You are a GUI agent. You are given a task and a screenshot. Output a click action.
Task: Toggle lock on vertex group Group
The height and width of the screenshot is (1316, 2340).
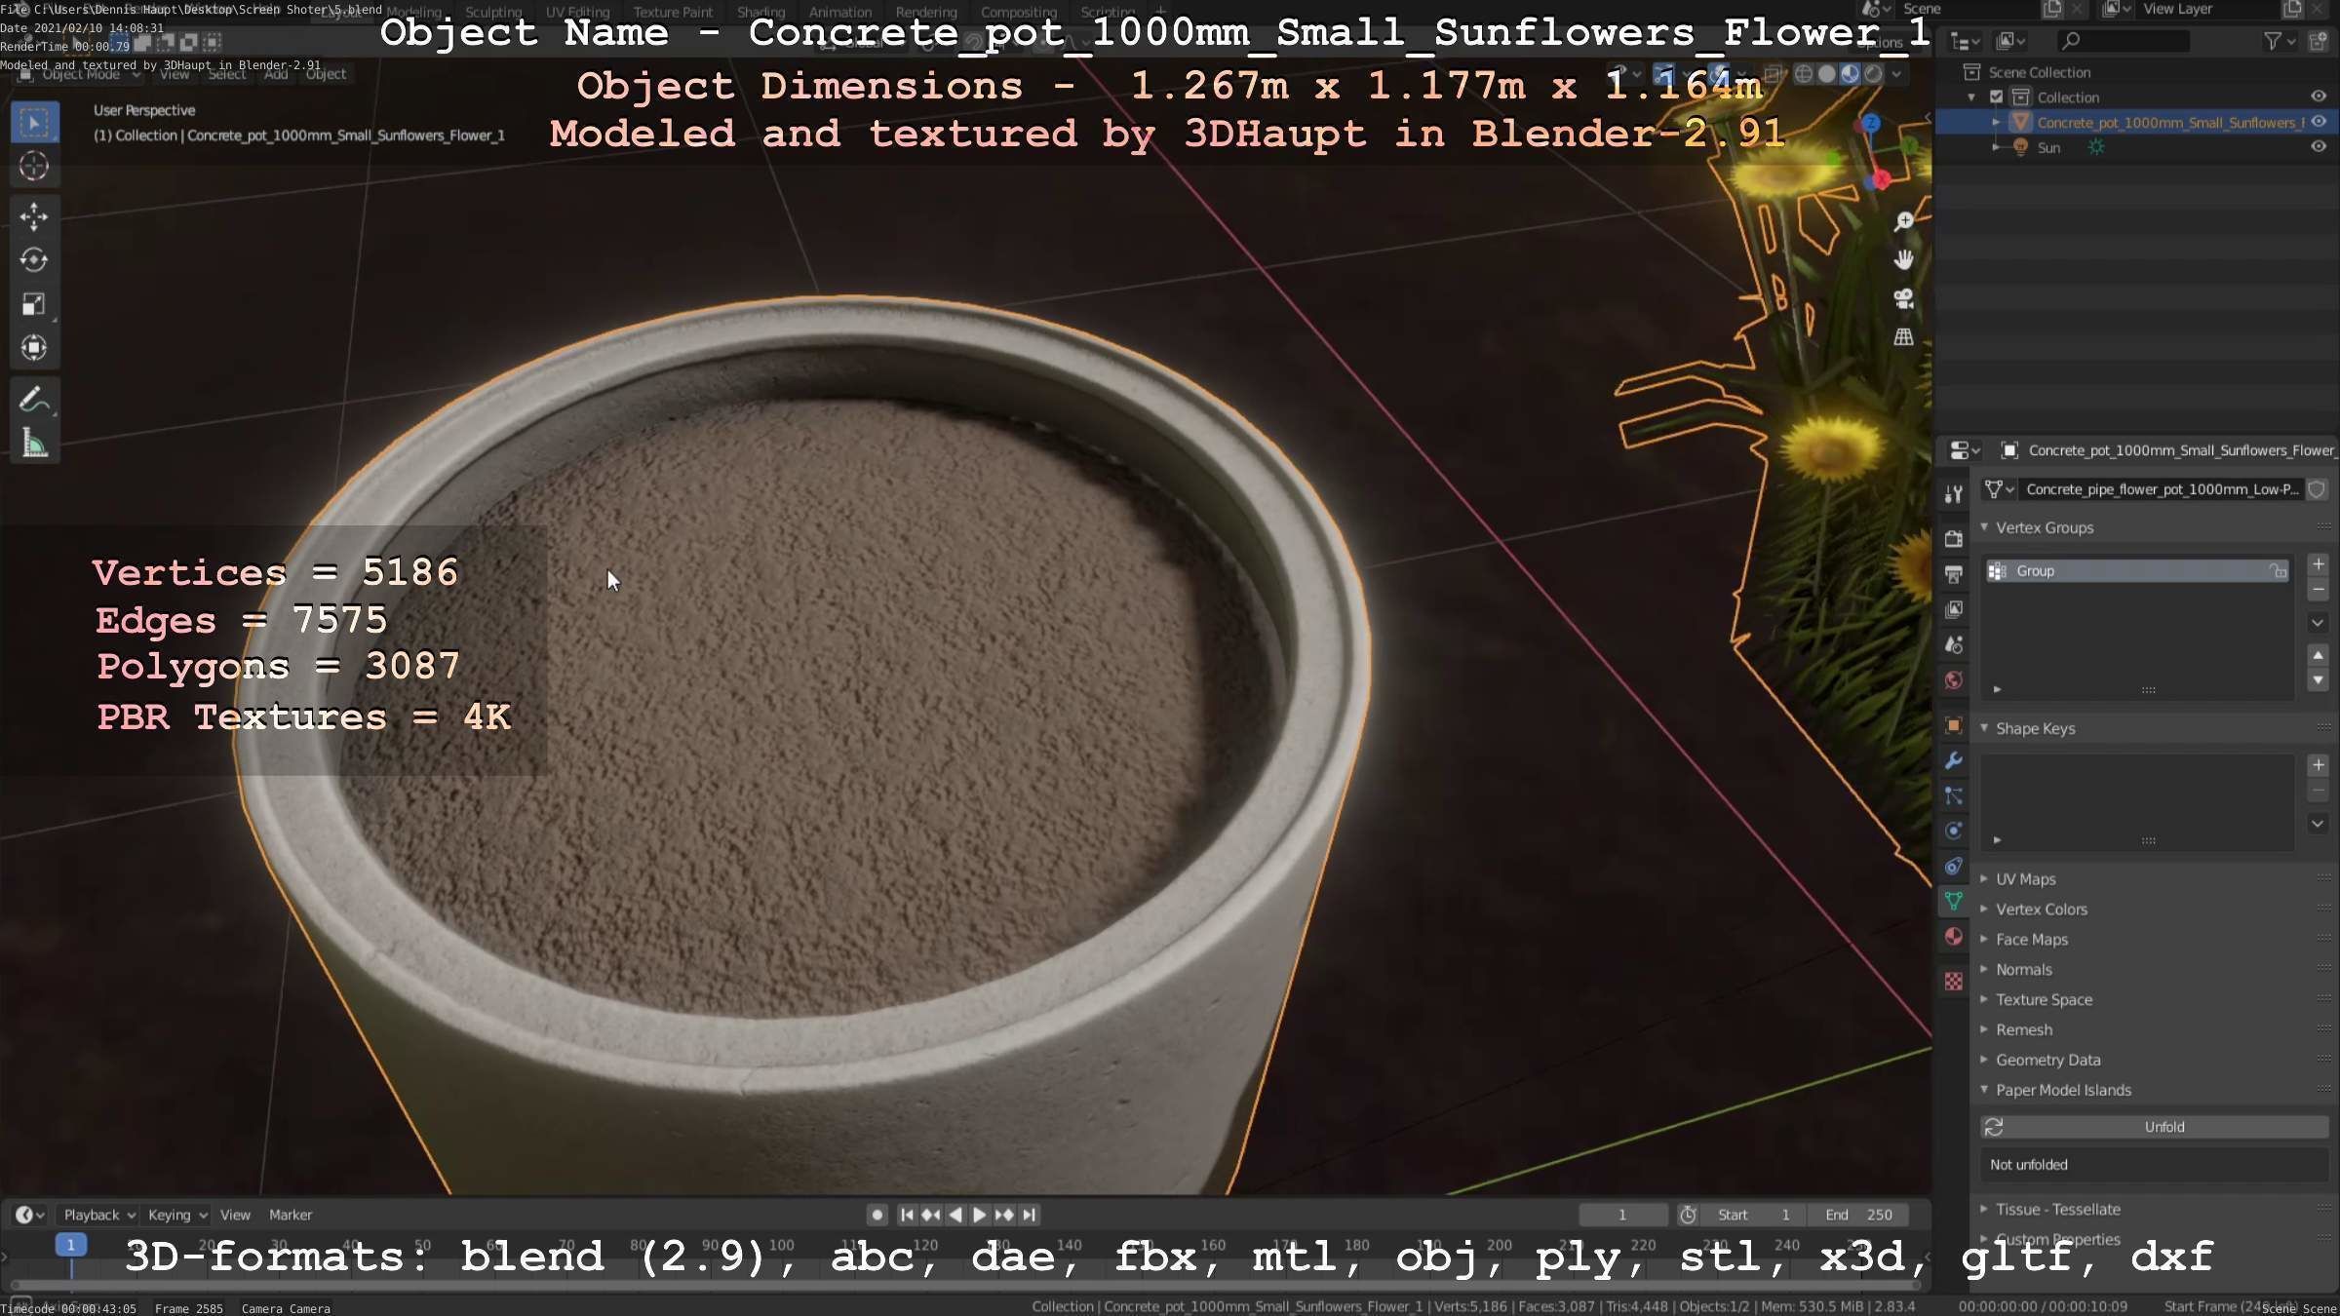2278,571
